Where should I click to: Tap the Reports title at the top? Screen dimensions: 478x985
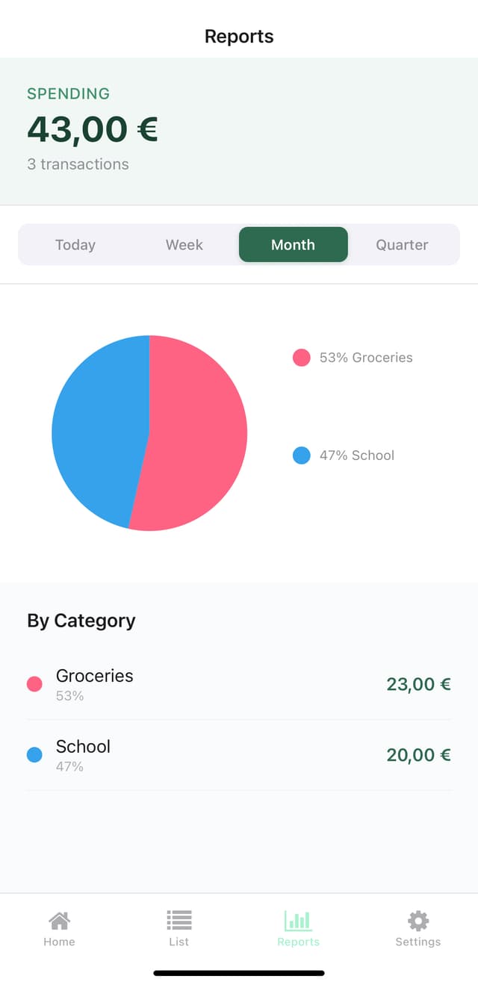[x=239, y=35]
